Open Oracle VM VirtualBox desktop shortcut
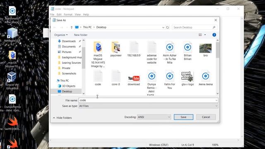The image size is (265, 149). pos(12,81)
